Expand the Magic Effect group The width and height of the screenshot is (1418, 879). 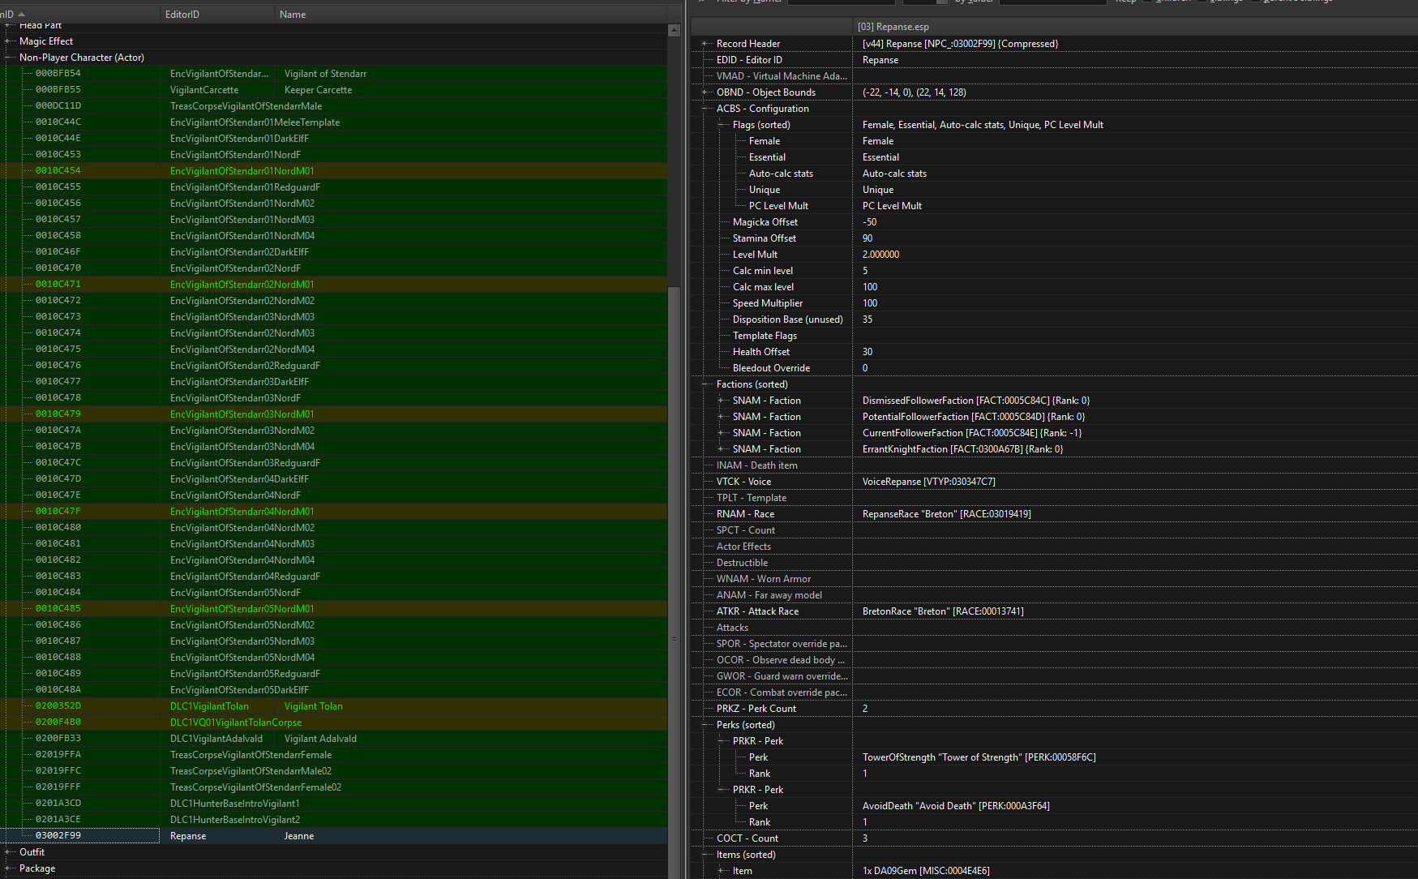[x=8, y=41]
